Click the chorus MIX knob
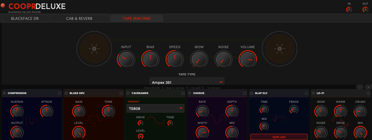 tap(232, 132)
